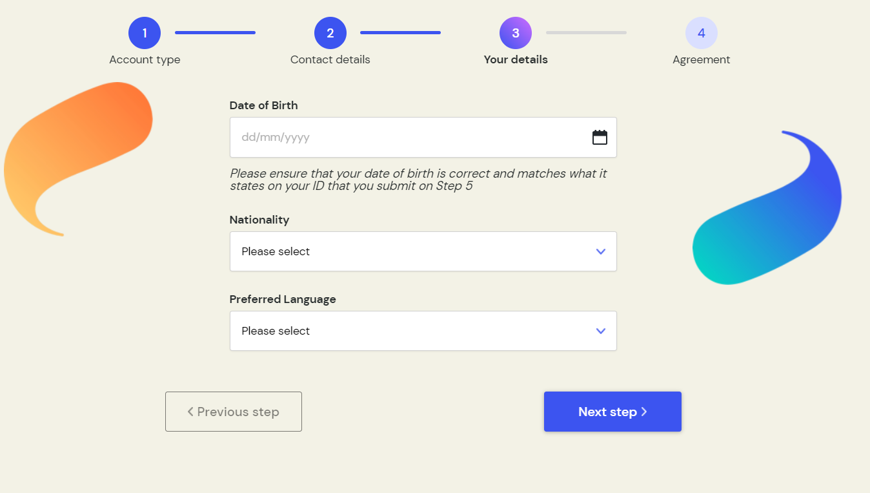Viewport: 870px width, 493px height.
Task: Click the grey progress bar before step 4
Action: (x=586, y=32)
